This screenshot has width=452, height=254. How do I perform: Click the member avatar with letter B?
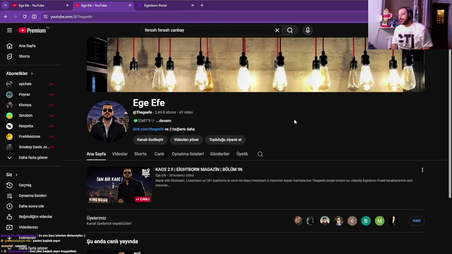click(366, 221)
